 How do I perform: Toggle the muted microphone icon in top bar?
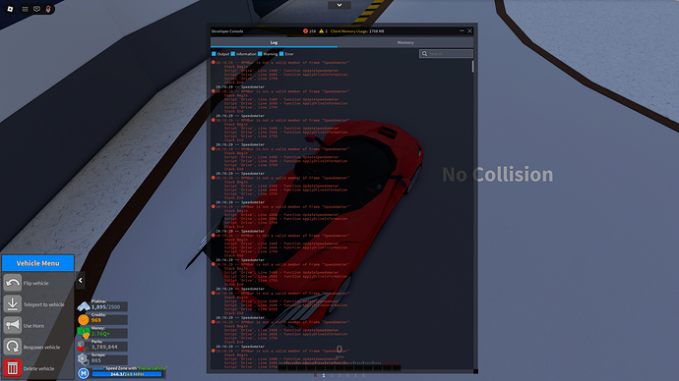(x=48, y=9)
